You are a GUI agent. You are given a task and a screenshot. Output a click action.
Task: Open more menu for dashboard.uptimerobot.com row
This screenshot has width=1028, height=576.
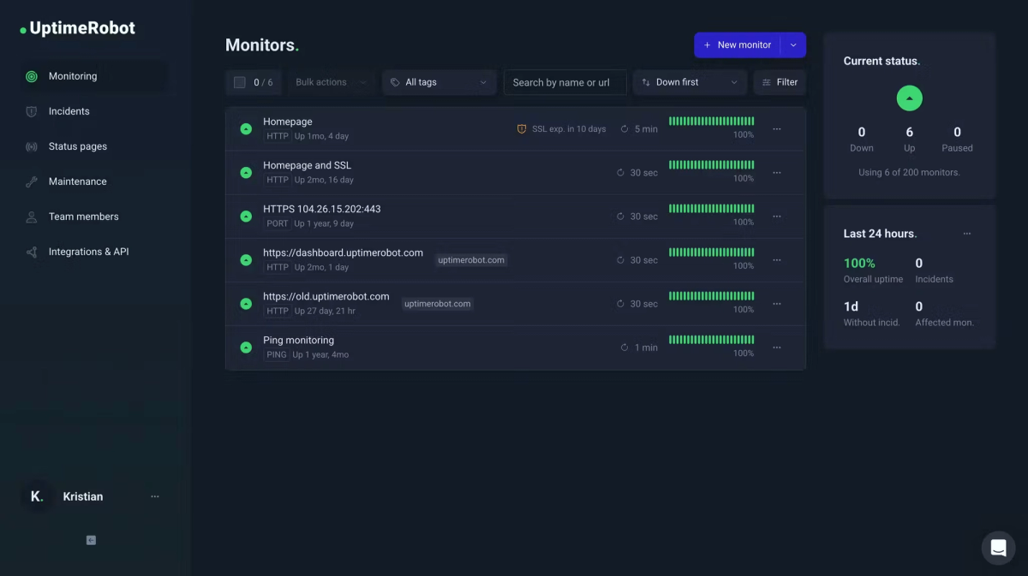pyautogui.click(x=777, y=260)
